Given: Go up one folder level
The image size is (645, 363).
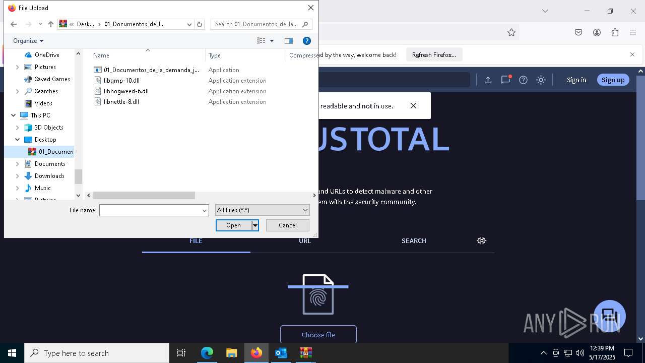Looking at the screenshot, I should tap(50, 24).
